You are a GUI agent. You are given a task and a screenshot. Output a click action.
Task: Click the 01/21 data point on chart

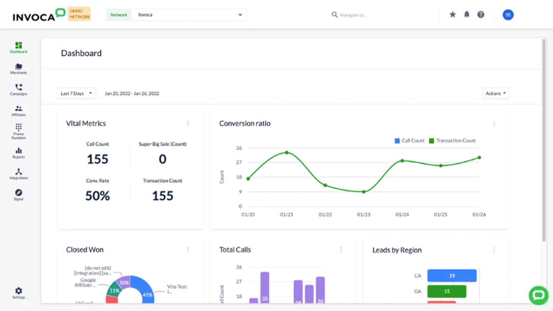287,152
